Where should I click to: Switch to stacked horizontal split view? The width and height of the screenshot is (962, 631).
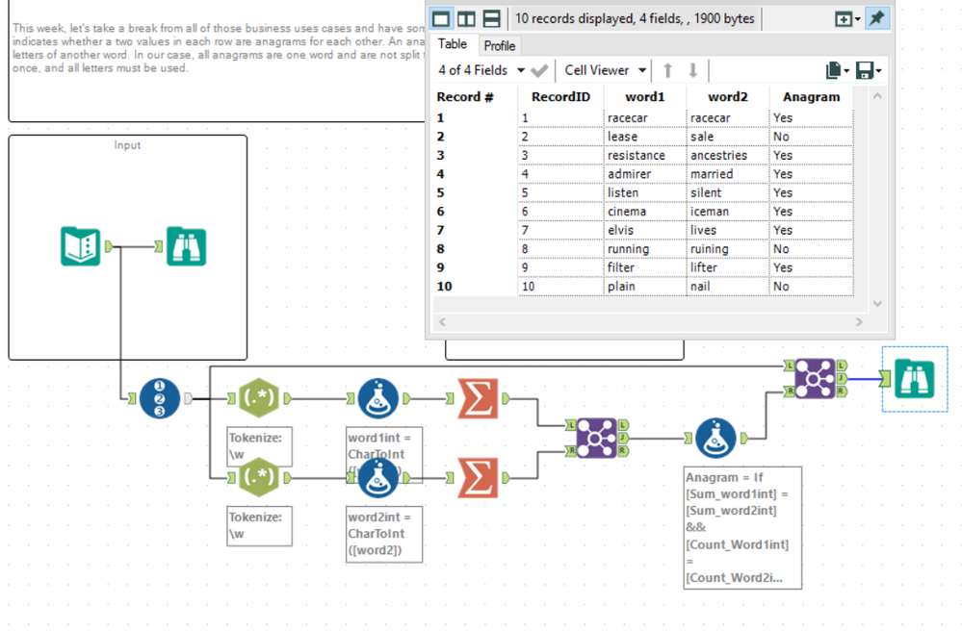491,18
